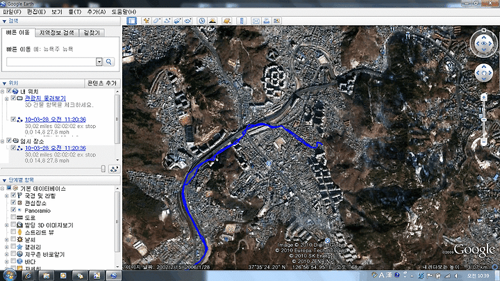The height and width of the screenshot is (281, 500).
Task: Switch to Google Earth taskbar button
Action: (x=113, y=275)
